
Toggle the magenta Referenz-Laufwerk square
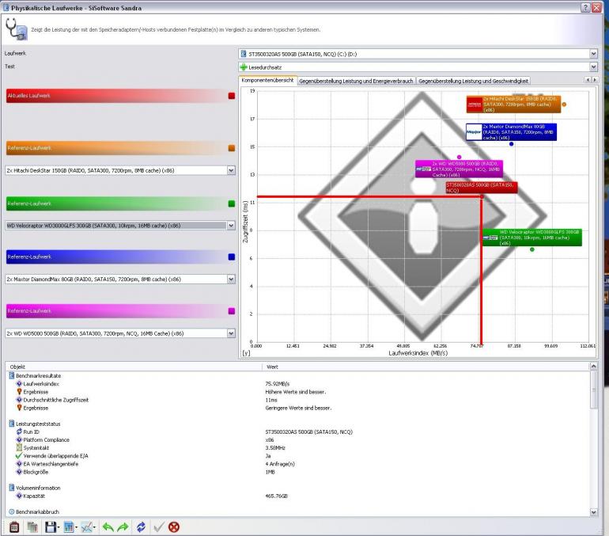[232, 311]
